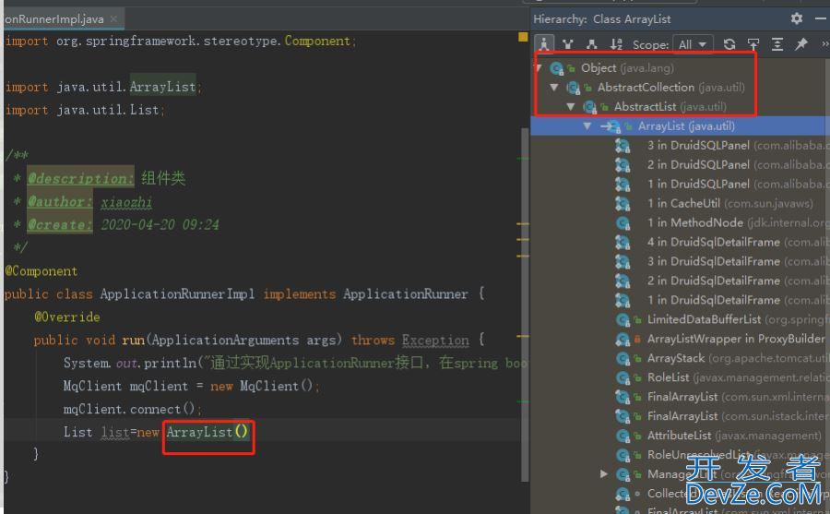Viewport: 830px width, 514px height.
Task: Refresh the class hierarchy
Action: 729,44
